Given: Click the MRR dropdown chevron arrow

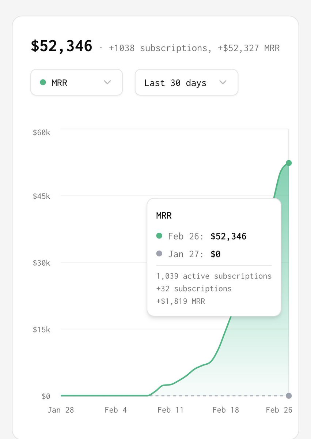Looking at the screenshot, I should pyautogui.click(x=107, y=82).
